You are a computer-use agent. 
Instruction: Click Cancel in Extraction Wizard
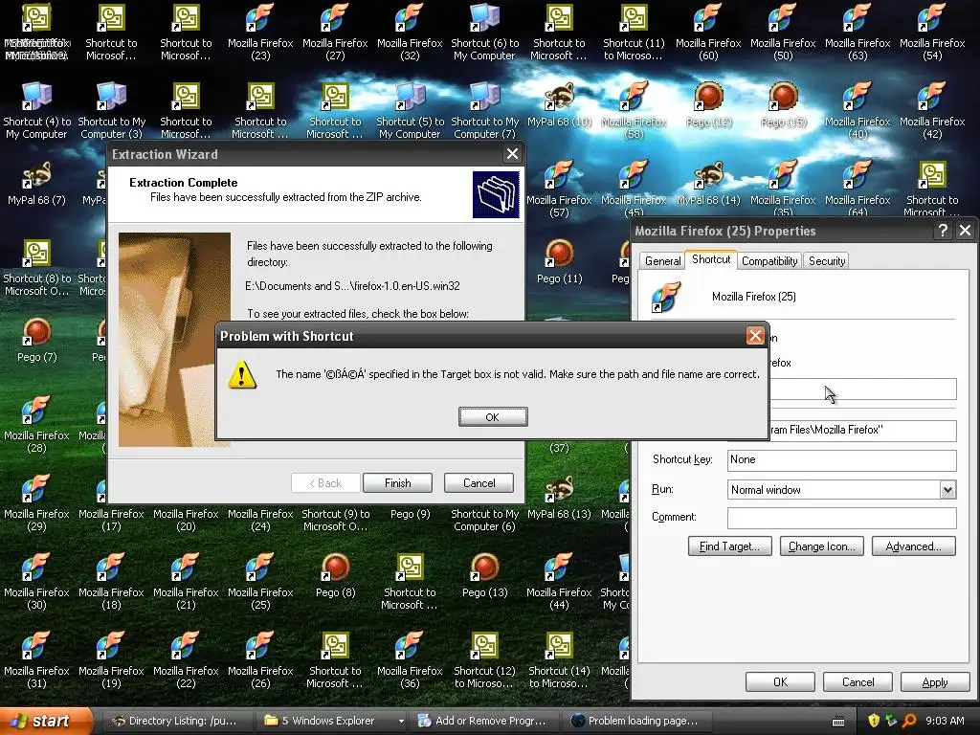(479, 483)
